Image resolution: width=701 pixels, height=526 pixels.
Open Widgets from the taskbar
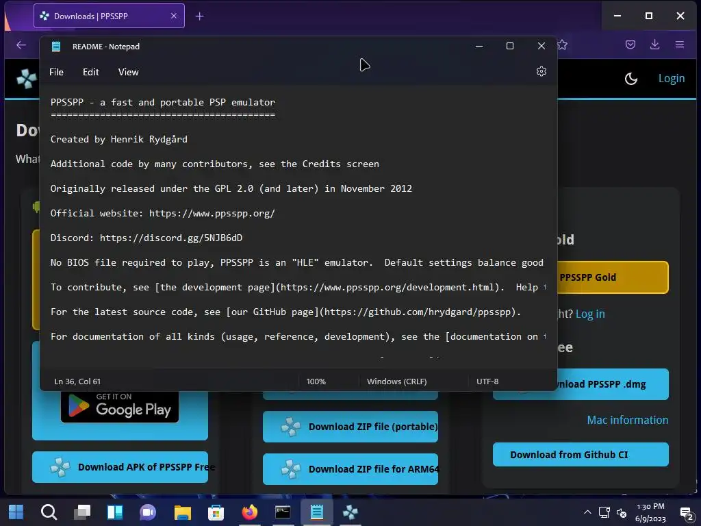[115, 512]
